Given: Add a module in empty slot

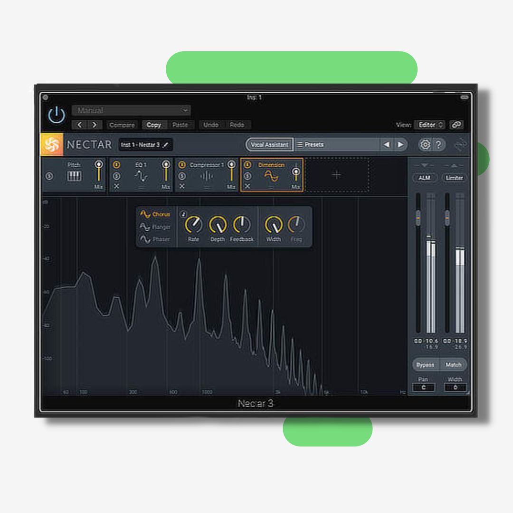Looking at the screenshot, I should click(336, 175).
